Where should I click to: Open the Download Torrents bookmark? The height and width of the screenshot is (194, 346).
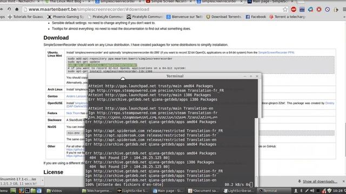pyautogui.click(x=224, y=17)
